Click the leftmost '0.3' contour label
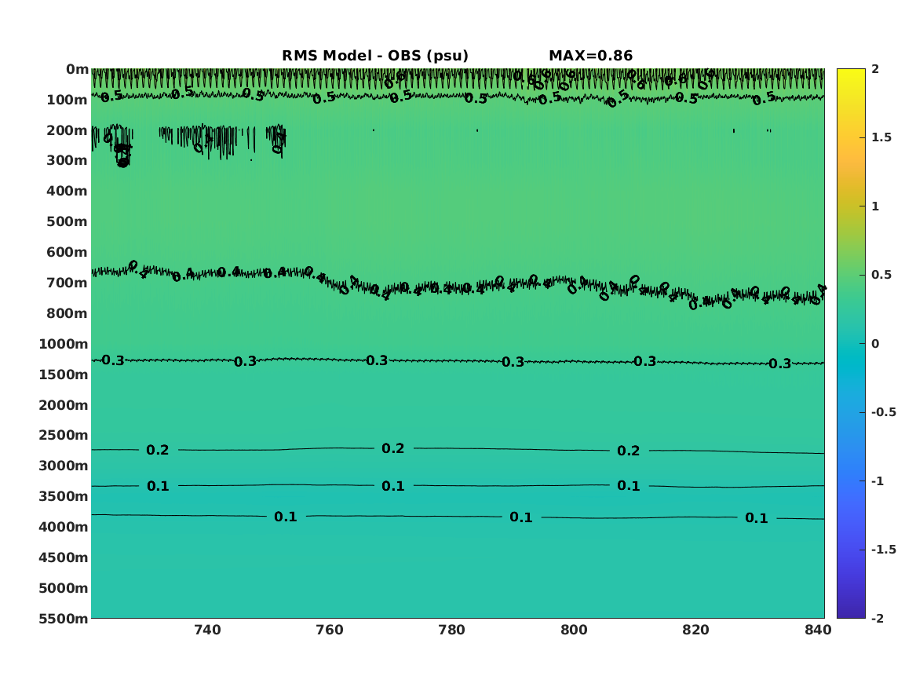The image size is (916, 687). coord(113,360)
